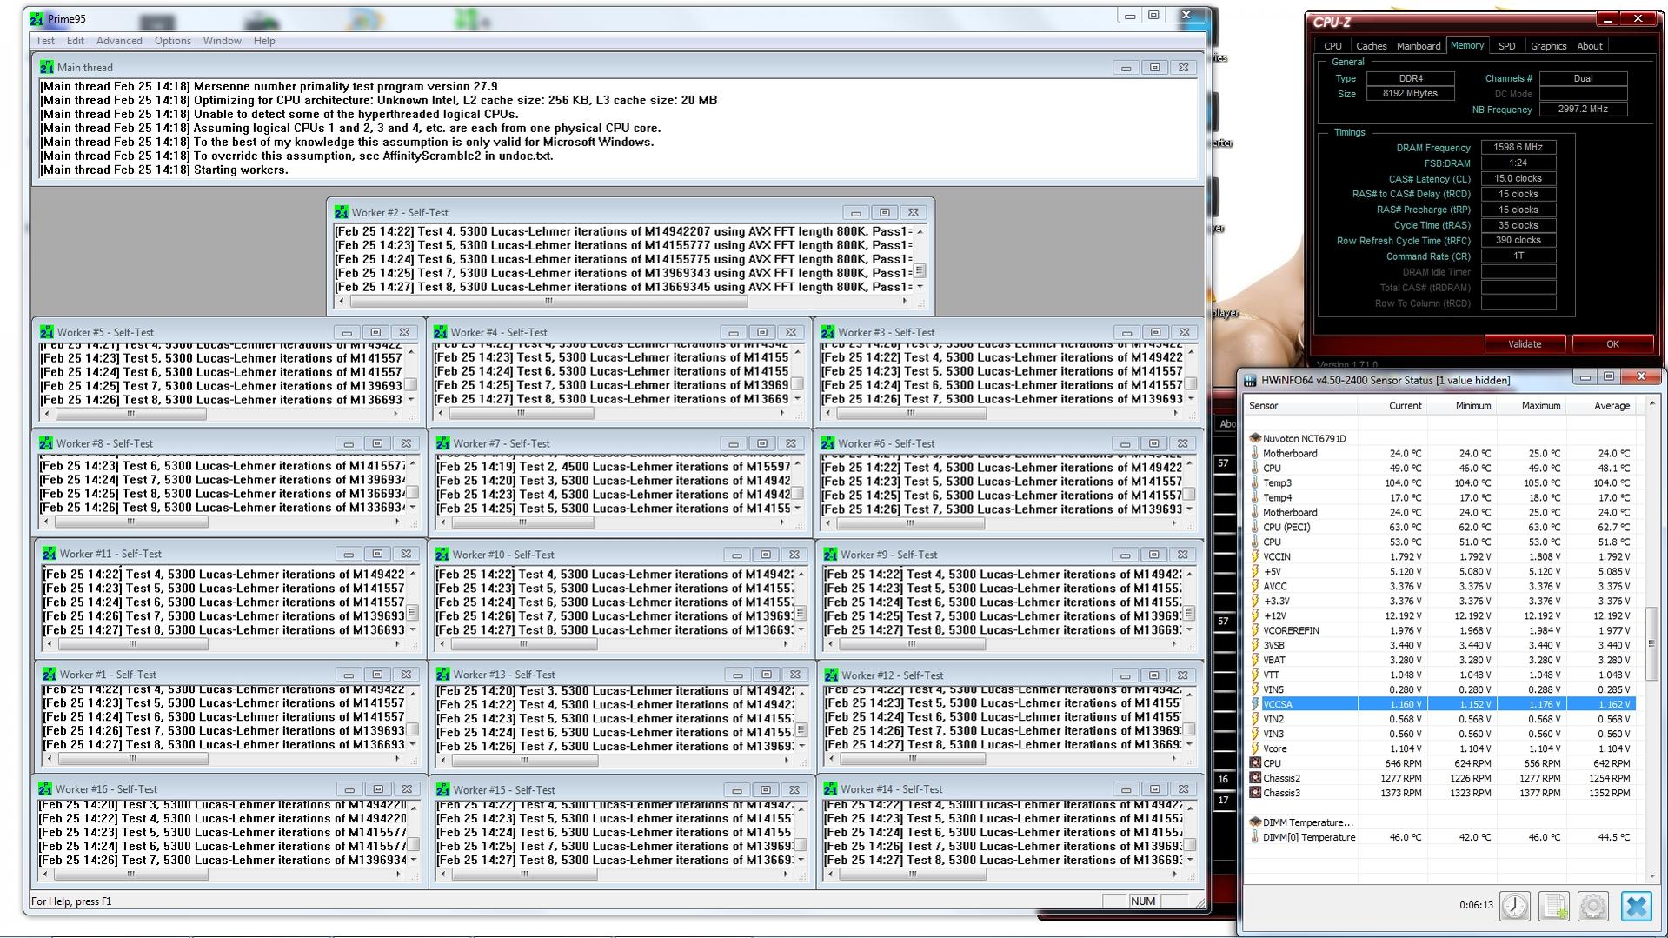Image resolution: width=1668 pixels, height=938 pixels.
Task: Select the CPU (PECI) temperature row
Action: [1441, 527]
